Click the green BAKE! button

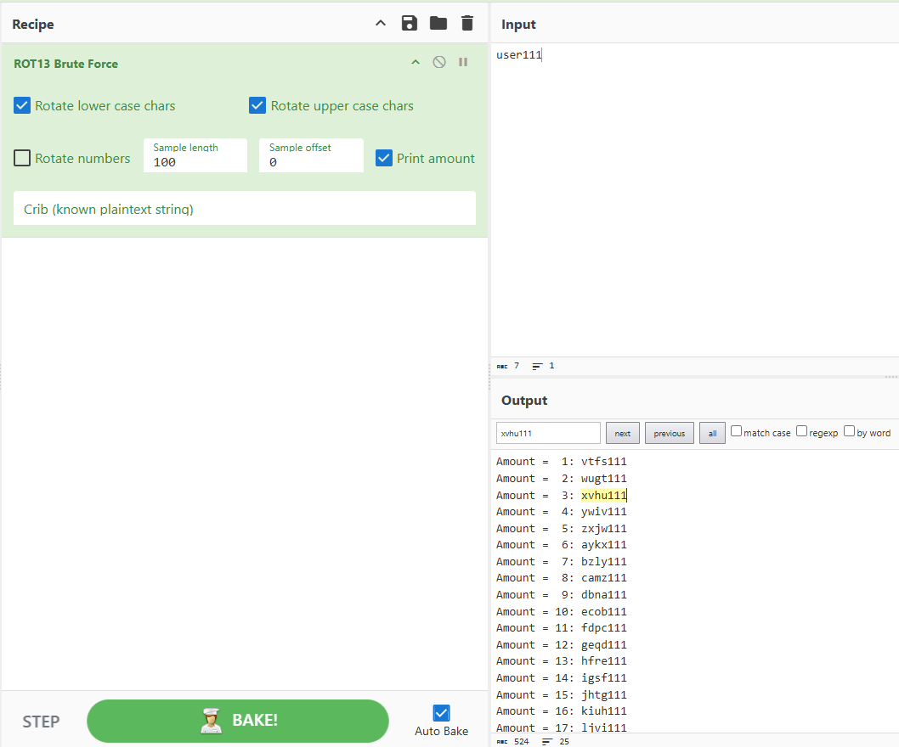[238, 721]
